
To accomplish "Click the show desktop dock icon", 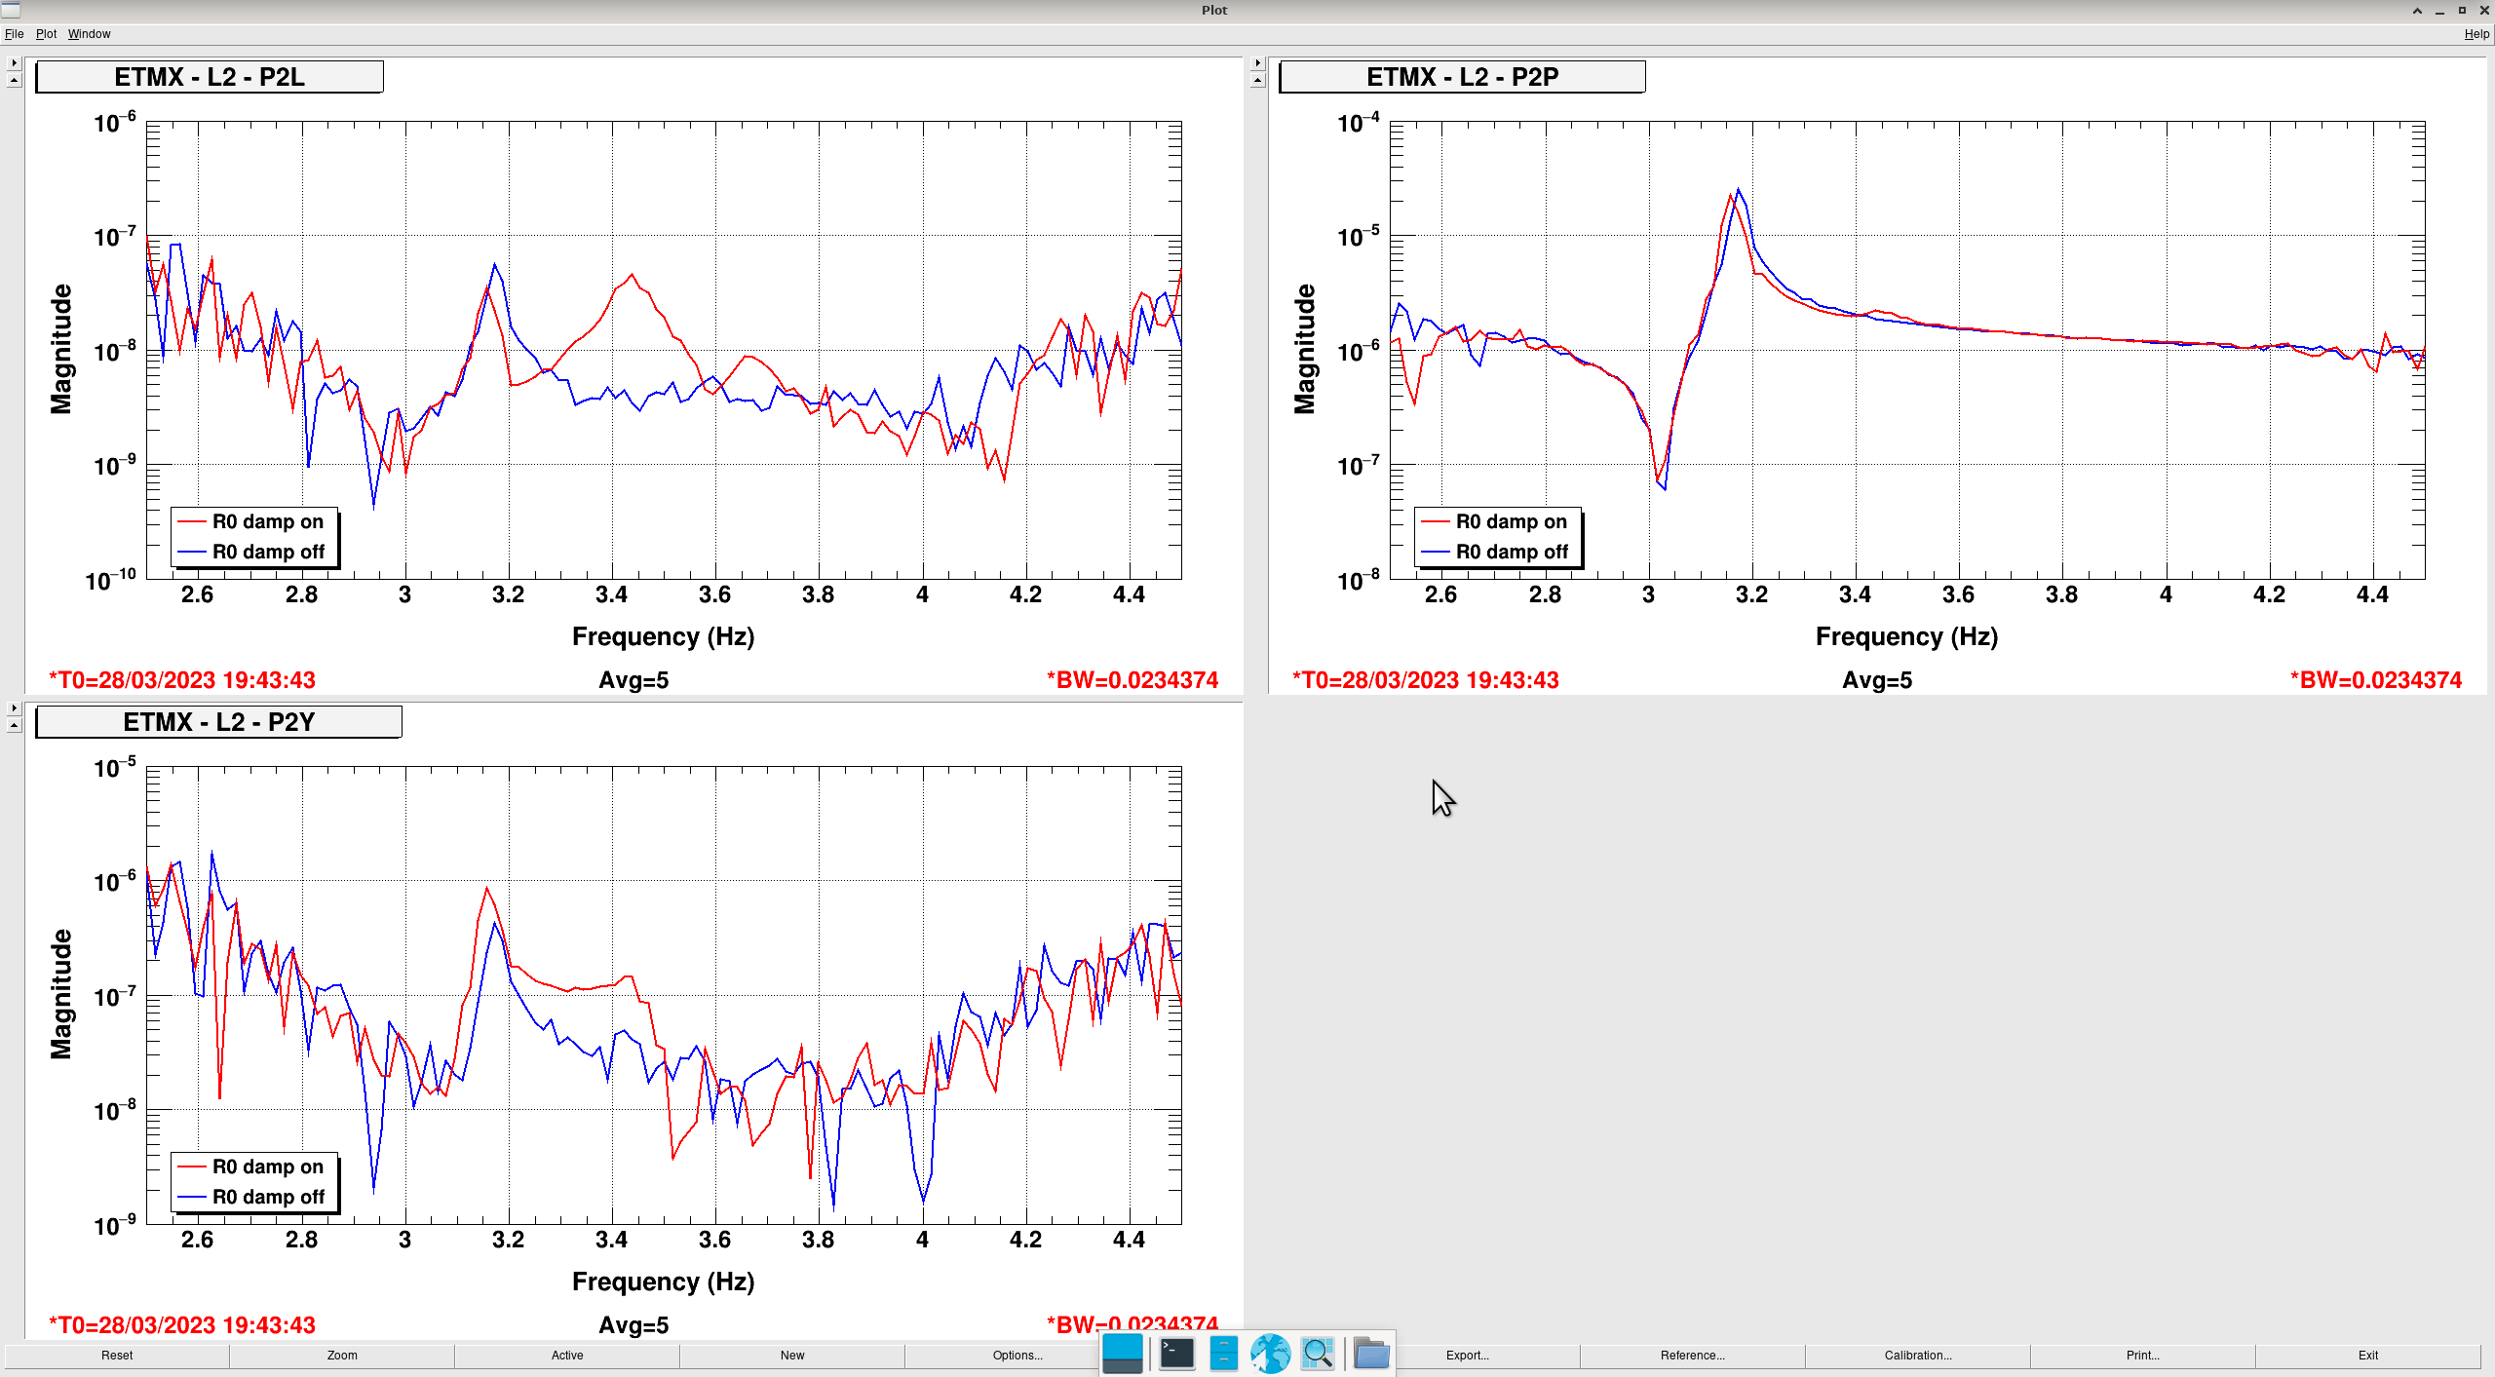I will pos(1123,1354).
